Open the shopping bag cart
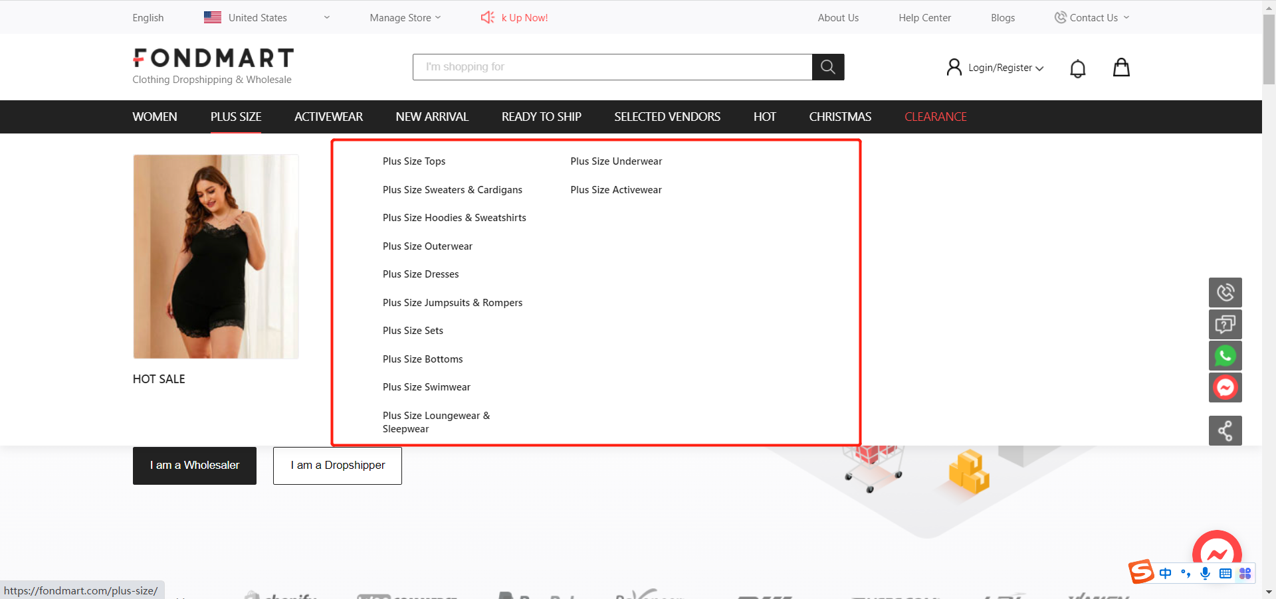This screenshot has height=599, width=1276. [1121, 68]
